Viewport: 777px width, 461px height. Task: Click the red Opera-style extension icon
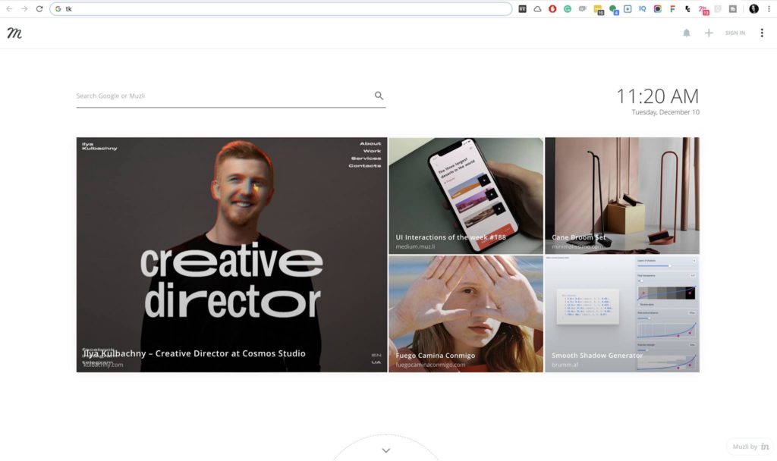click(552, 9)
